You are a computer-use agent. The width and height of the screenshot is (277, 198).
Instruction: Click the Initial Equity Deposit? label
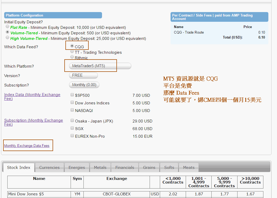coord(23,22)
